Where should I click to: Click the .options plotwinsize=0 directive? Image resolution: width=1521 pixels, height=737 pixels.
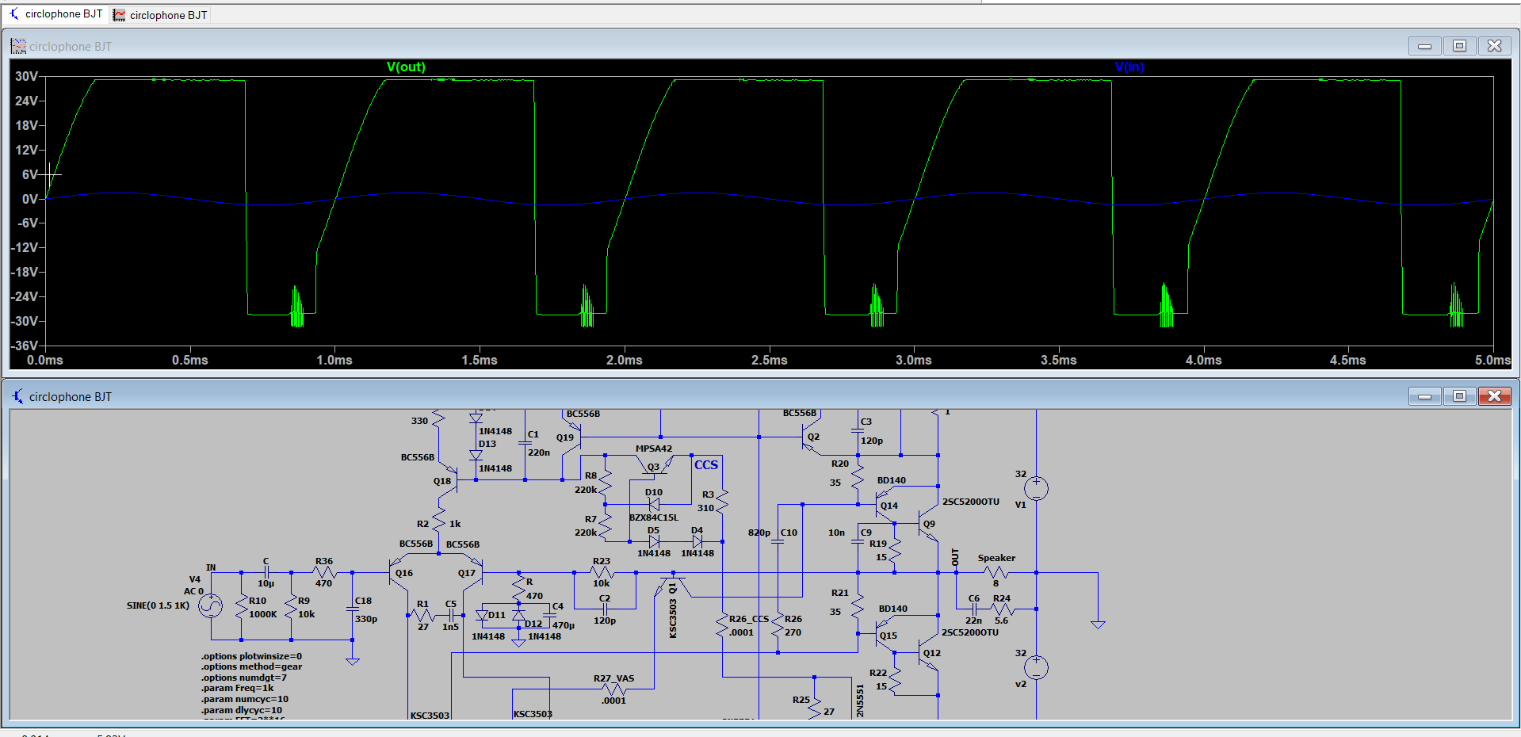pos(251,656)
